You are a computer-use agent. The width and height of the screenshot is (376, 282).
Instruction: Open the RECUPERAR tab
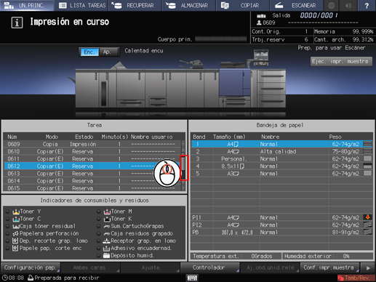tap(135, 5)
